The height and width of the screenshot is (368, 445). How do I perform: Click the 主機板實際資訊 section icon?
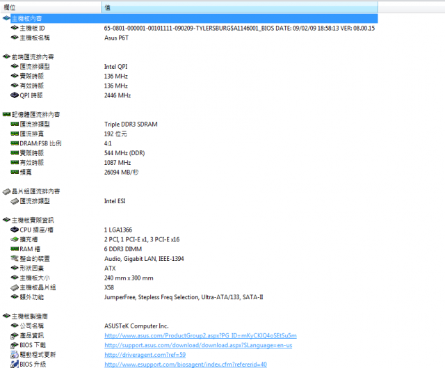(6, 220)
